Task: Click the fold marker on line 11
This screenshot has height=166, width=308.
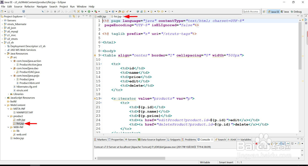Action: click(101, 64)
